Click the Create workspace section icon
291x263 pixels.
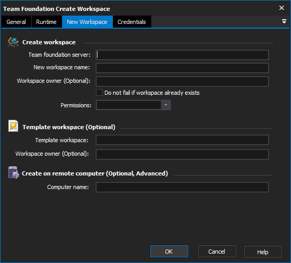tap(13, 42)
